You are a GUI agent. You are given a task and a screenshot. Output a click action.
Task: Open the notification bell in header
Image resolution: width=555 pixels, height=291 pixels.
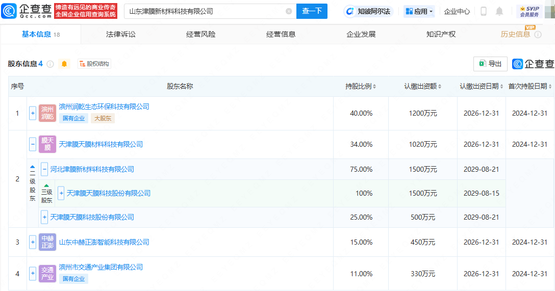pyautogui.click(x=499, y=11)
